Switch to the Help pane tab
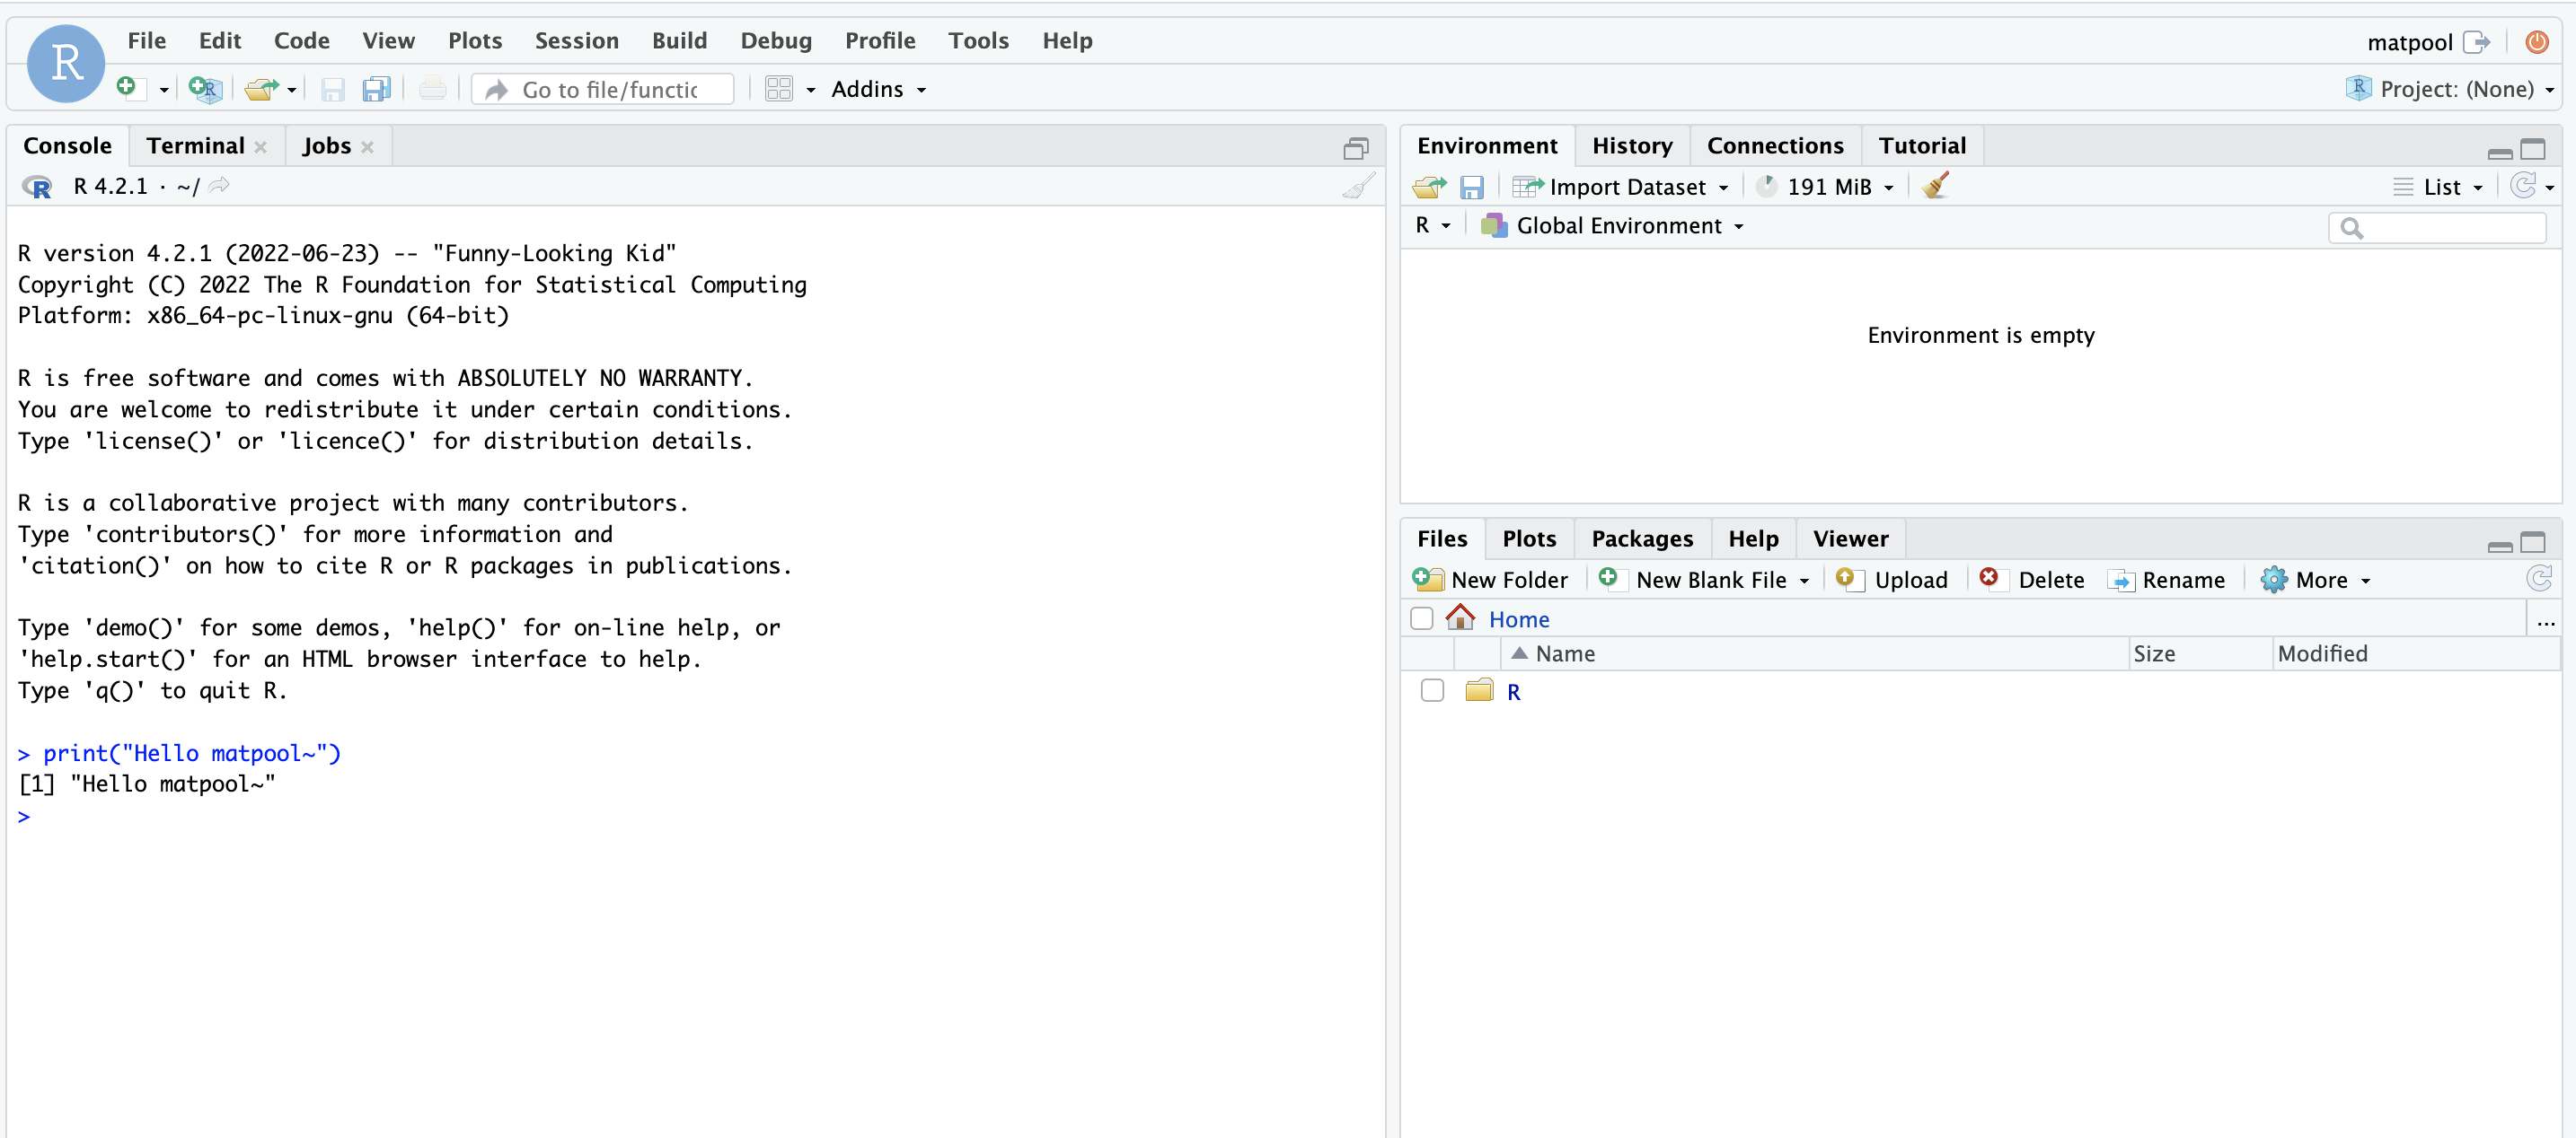The height and width of the screenshot is (1138, 2576). pos(1753,538)
